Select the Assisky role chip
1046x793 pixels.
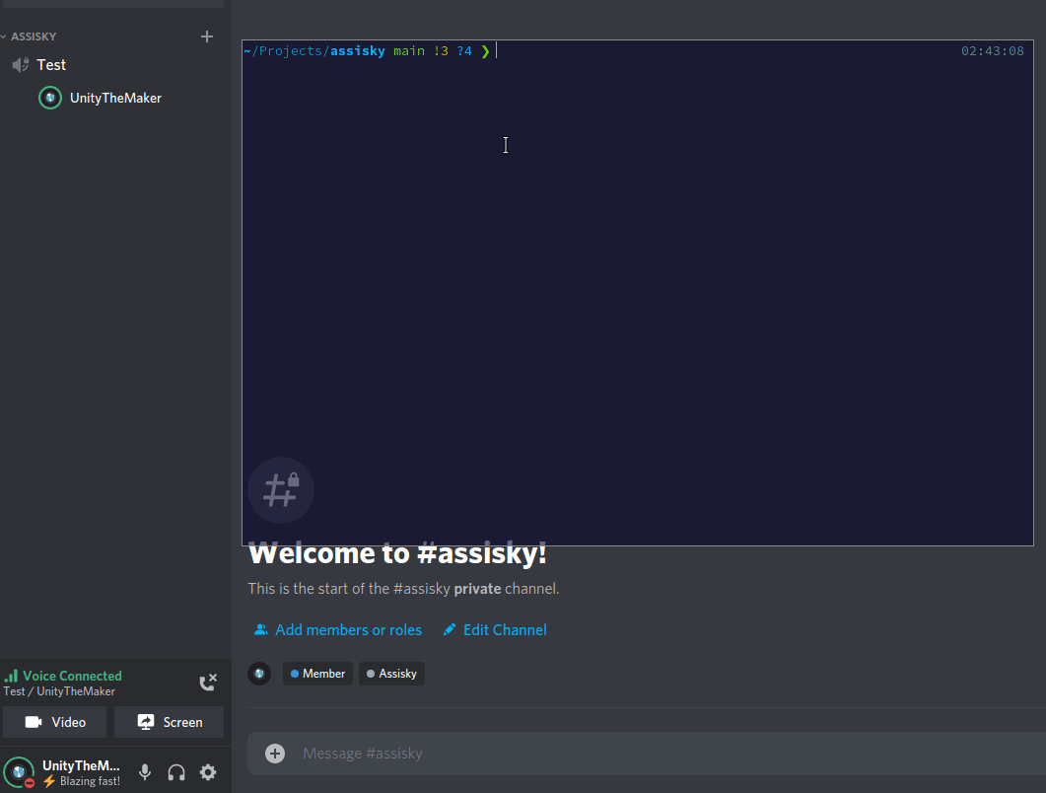click(391, 674)
